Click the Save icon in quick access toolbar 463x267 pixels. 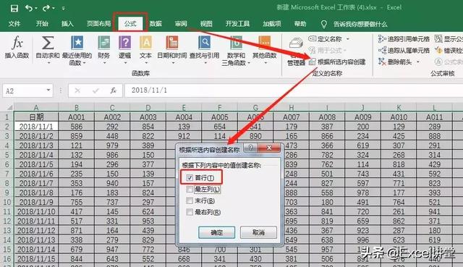tap(14, 8)
